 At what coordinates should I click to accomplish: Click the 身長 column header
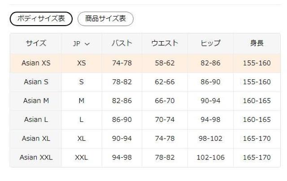point(257,43)
